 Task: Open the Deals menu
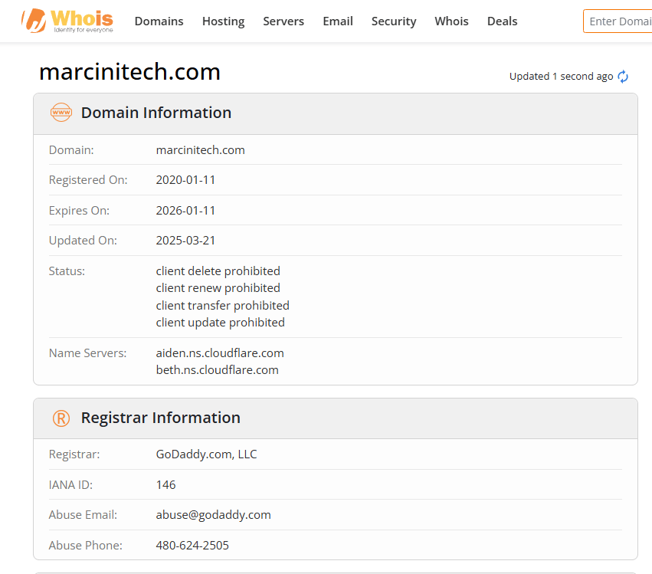(503, 21)
